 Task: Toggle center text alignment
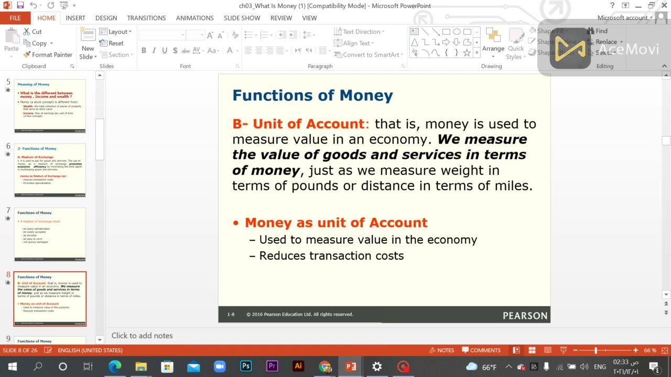coord(259,51)
